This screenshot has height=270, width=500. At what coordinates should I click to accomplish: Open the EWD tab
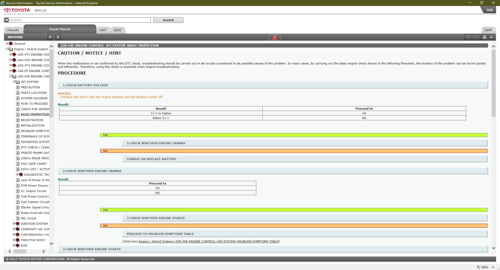pyautogui.click(x=118, y=30)
